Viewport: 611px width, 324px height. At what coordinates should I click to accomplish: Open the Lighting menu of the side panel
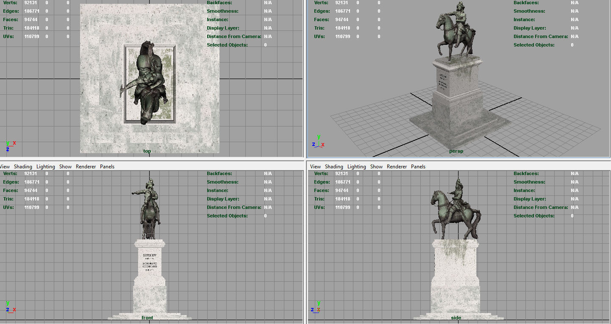pyautogui.click(x=357, y=167)
